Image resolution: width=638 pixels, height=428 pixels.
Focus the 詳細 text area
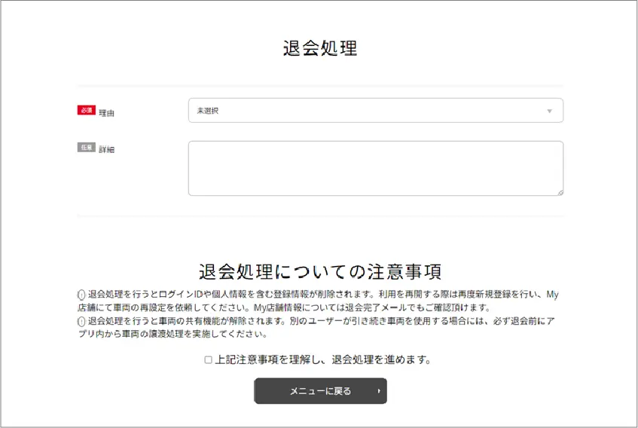375,168
